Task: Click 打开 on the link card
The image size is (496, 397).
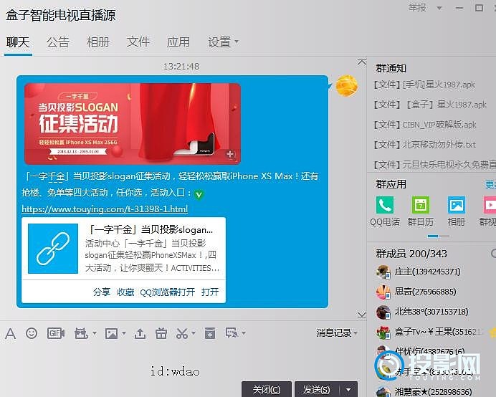Action: pos(210,292)
